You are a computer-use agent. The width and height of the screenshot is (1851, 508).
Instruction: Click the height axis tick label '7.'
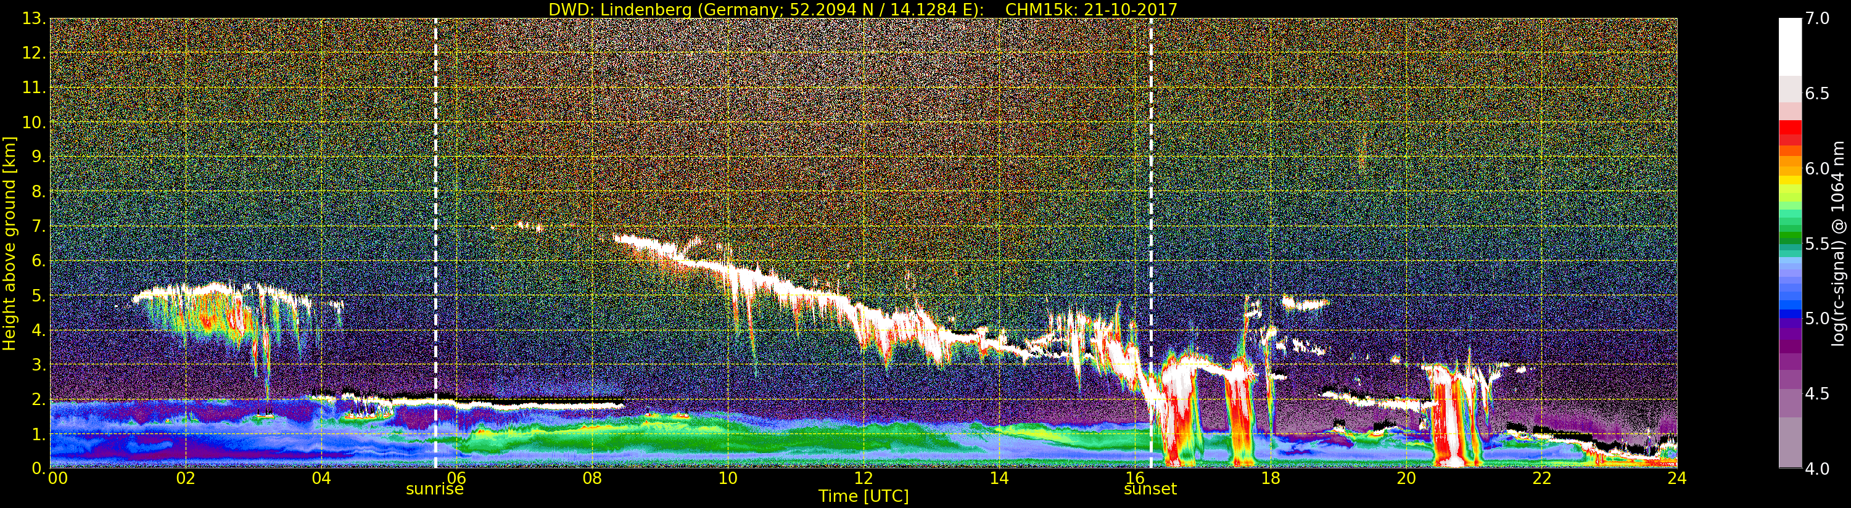[x=38, y=226]
